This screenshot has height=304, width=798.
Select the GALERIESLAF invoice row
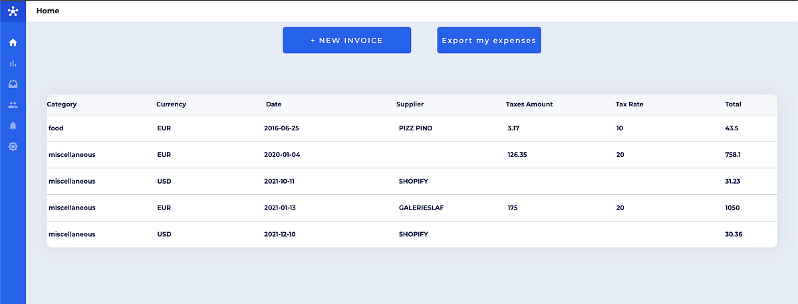click(x=412, y=208)
